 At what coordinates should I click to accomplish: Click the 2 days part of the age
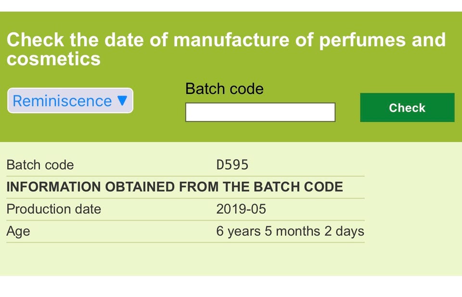[344, 231]
